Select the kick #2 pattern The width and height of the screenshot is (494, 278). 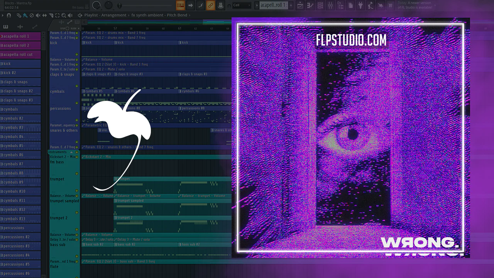tap(20, 73)
